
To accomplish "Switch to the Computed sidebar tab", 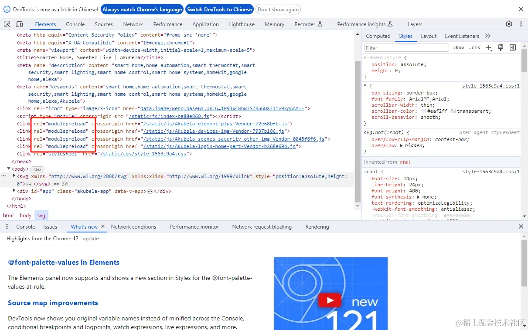I will (x=378, y=36).
